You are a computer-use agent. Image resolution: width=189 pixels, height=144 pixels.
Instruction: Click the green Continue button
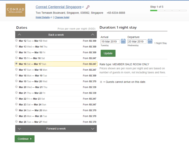[25, 139]
